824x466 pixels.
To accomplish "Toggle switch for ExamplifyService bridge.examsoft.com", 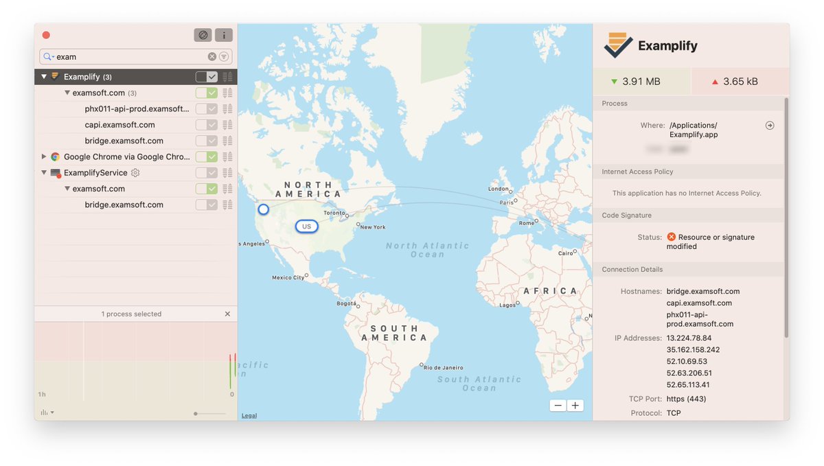I will 207,205.
